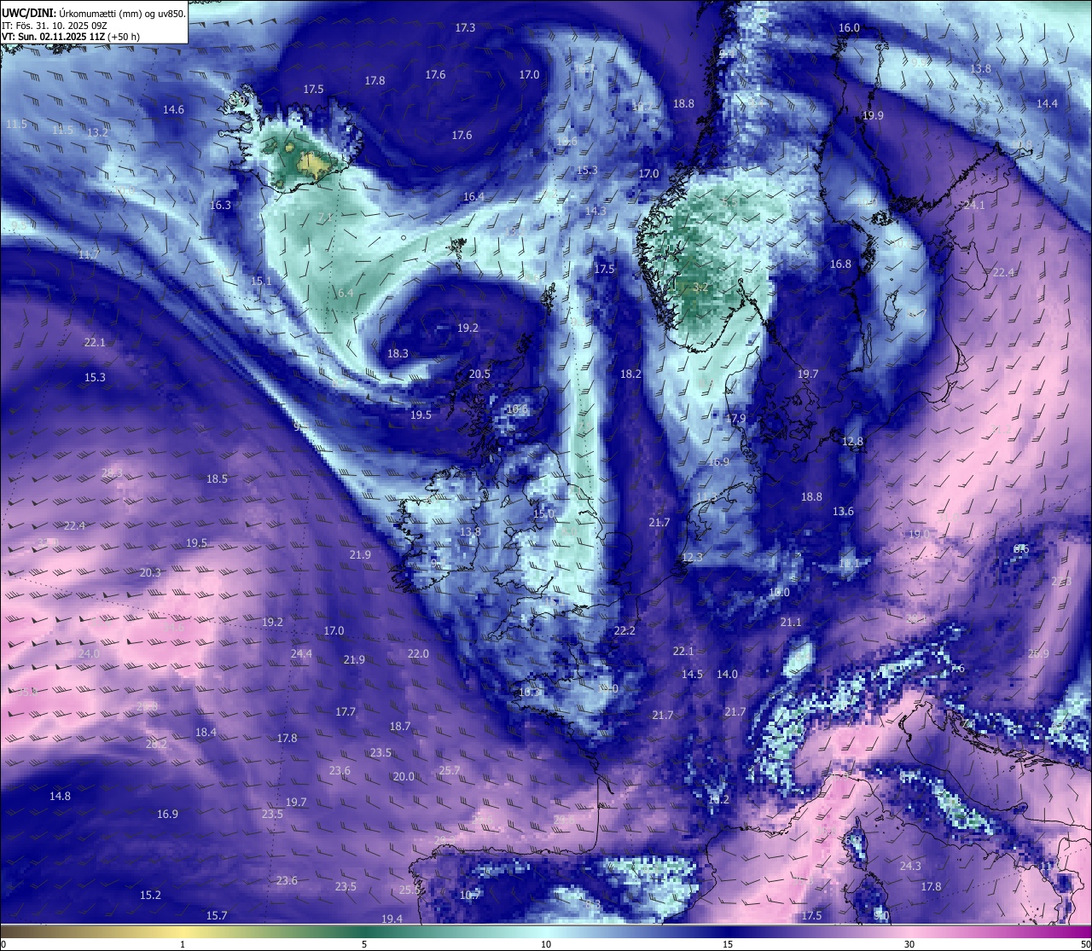Click the 24.3 value near Italy
This screenshot has height=951, width=1092.
click(x=910, y=867)
